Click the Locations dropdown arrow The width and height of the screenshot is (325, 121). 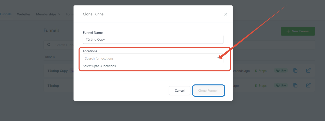(x=219, y=58)
